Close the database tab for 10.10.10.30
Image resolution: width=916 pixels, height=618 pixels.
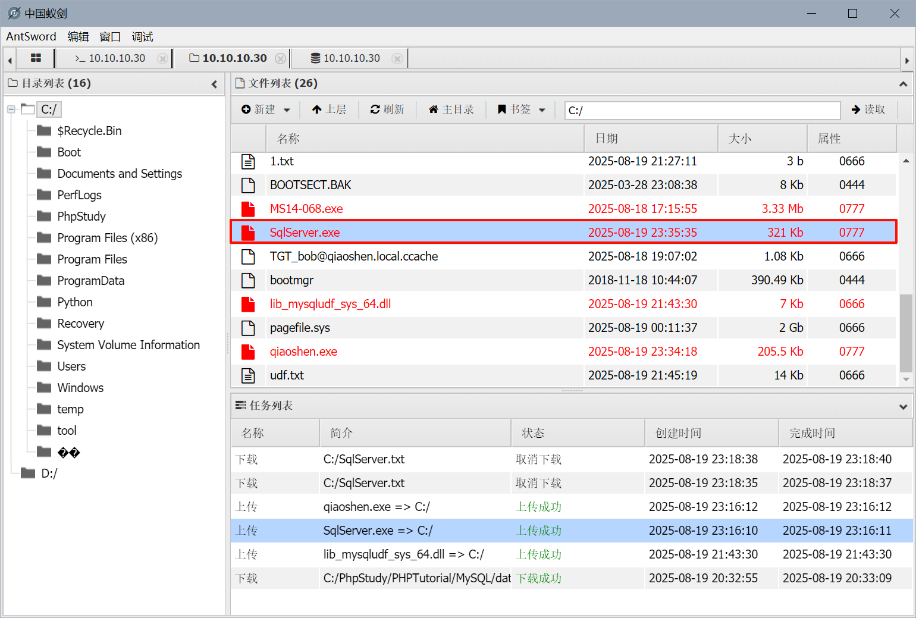[x=397, y=58]
